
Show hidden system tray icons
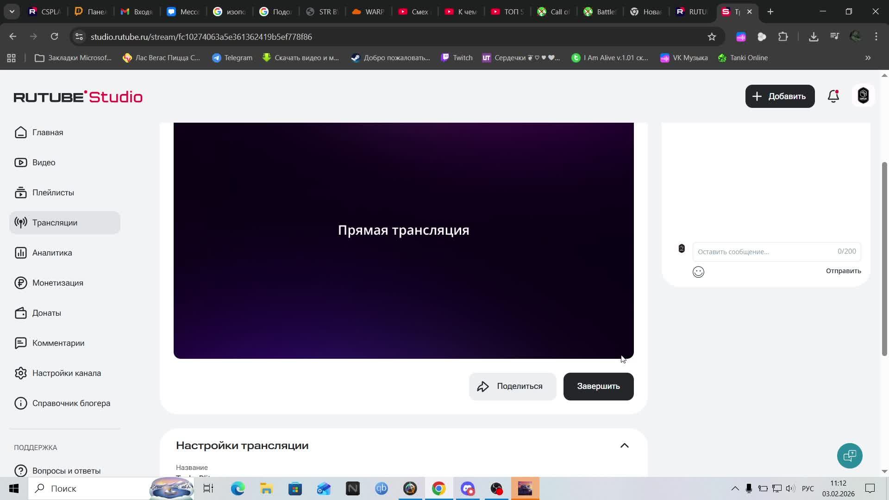coord(735,488)
